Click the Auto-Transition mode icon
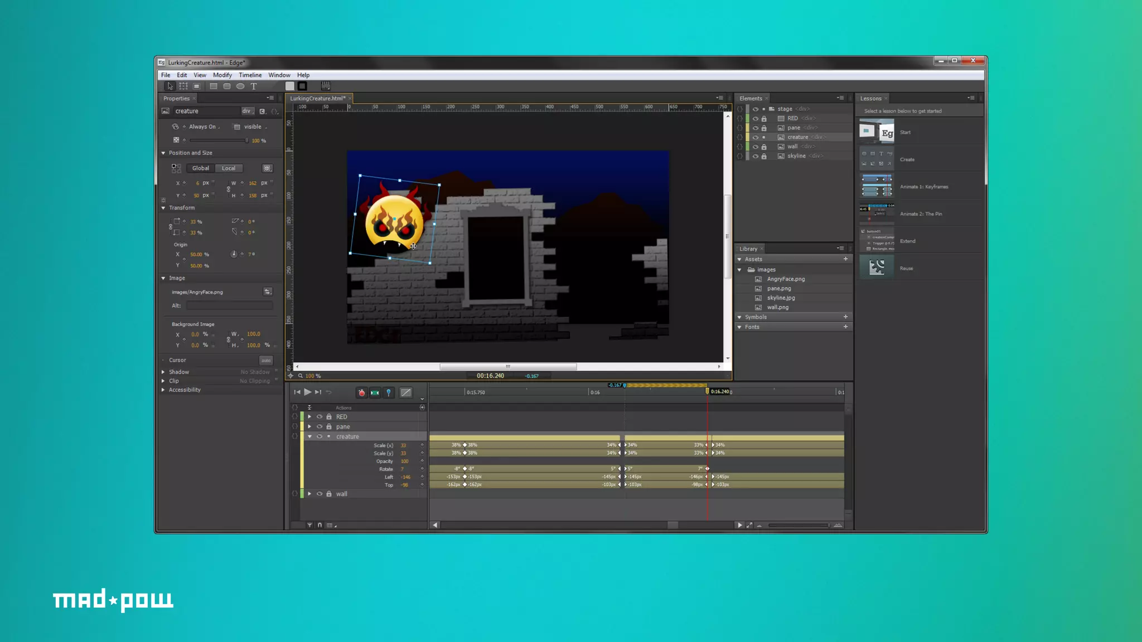 (x=375, y=393)
